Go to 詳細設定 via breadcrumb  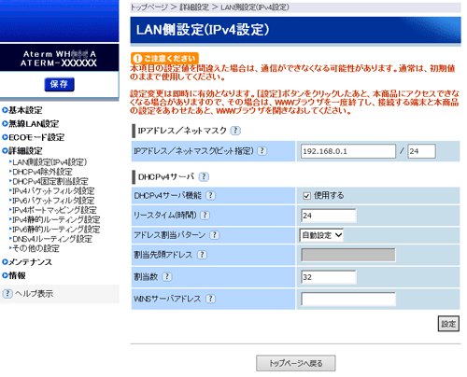194,7
